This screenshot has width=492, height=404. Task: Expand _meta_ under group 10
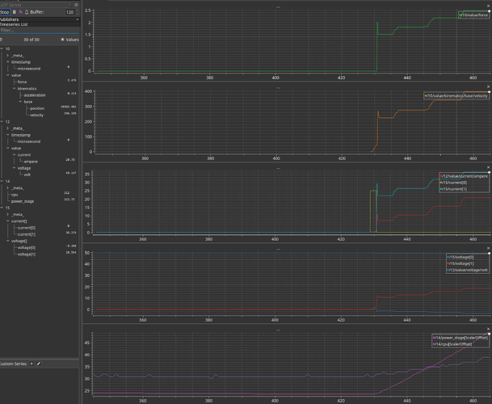pyautogui.click(x=8, y=55)
